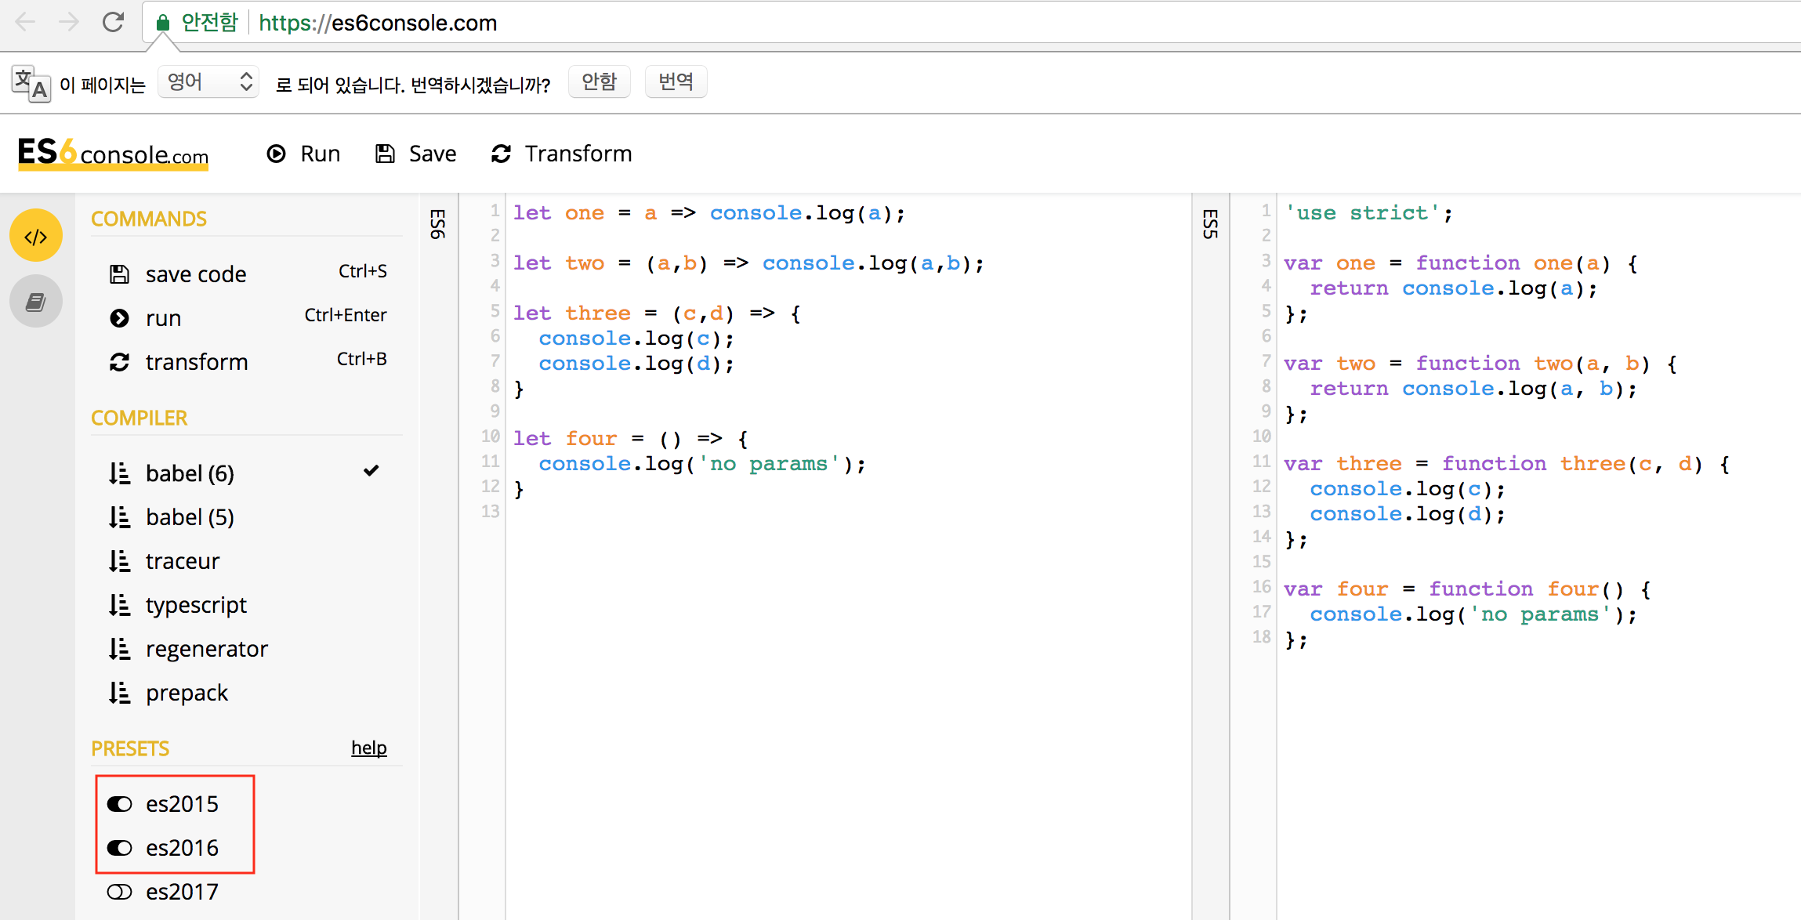
Task: Reload the page with refresh icon
Action: (x=114, y=22)
